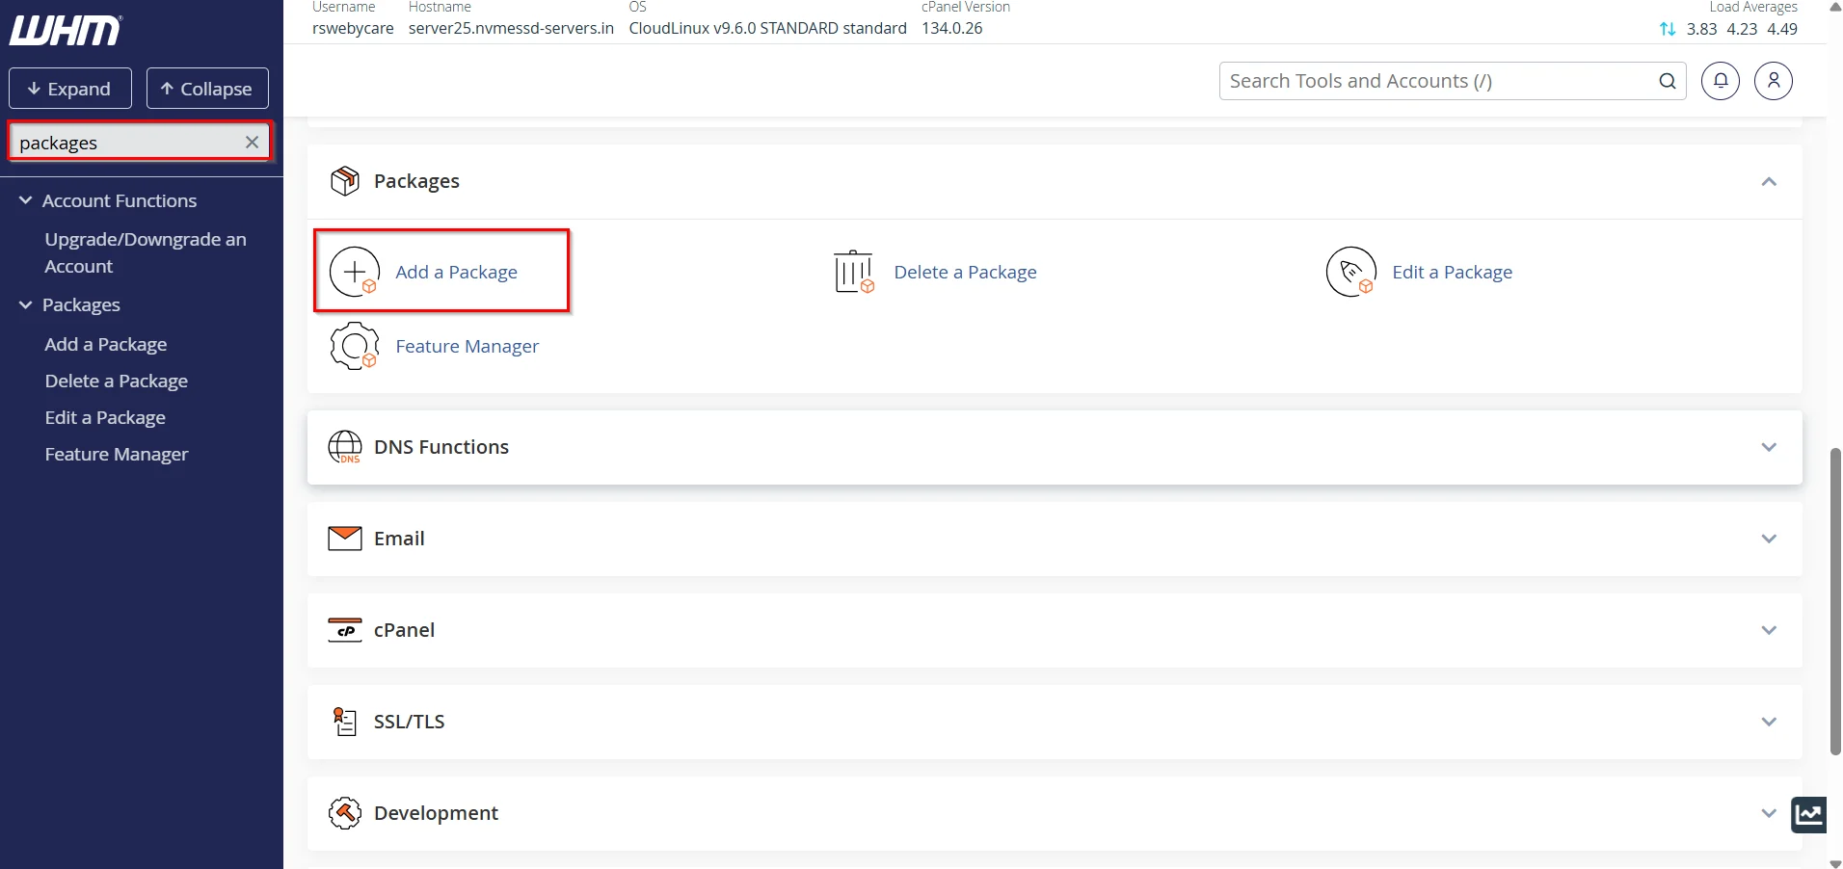Expand the Development section chevron

[x=1769, y=813]
